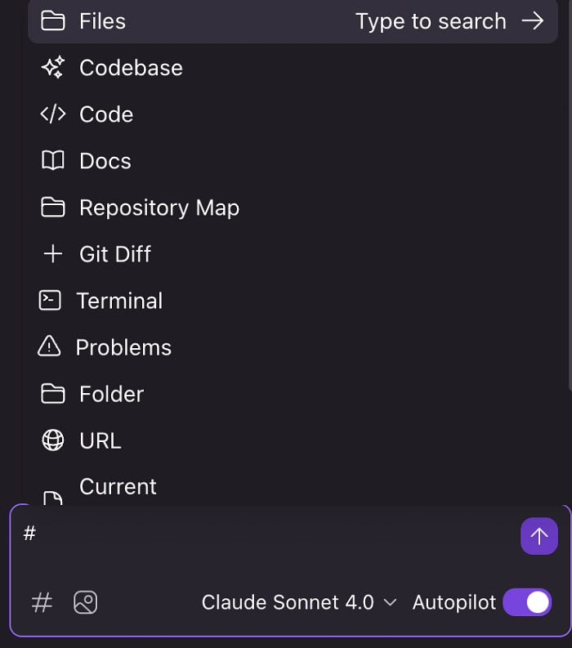Click the Codebase sparkle icon
572x648 pixels.
(x=53, y=67)
